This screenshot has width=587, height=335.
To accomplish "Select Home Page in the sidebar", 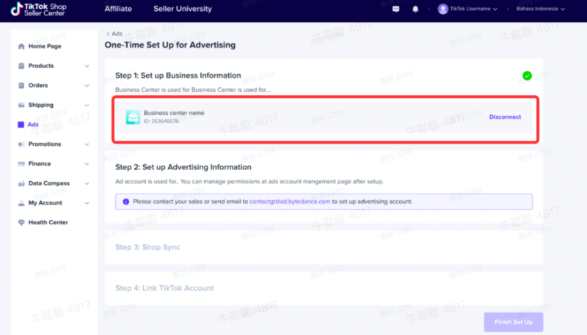I will pyautogui.click(x=44, y=46).
